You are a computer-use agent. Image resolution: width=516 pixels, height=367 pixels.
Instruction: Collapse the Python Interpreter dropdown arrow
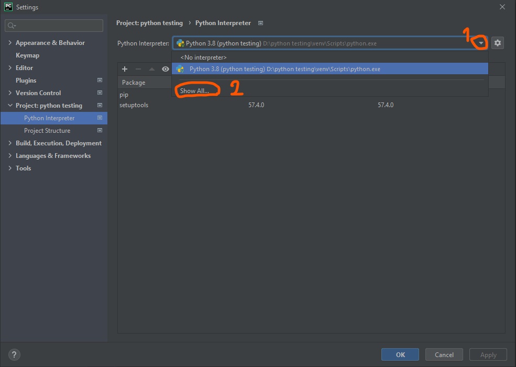click(481, 43)
